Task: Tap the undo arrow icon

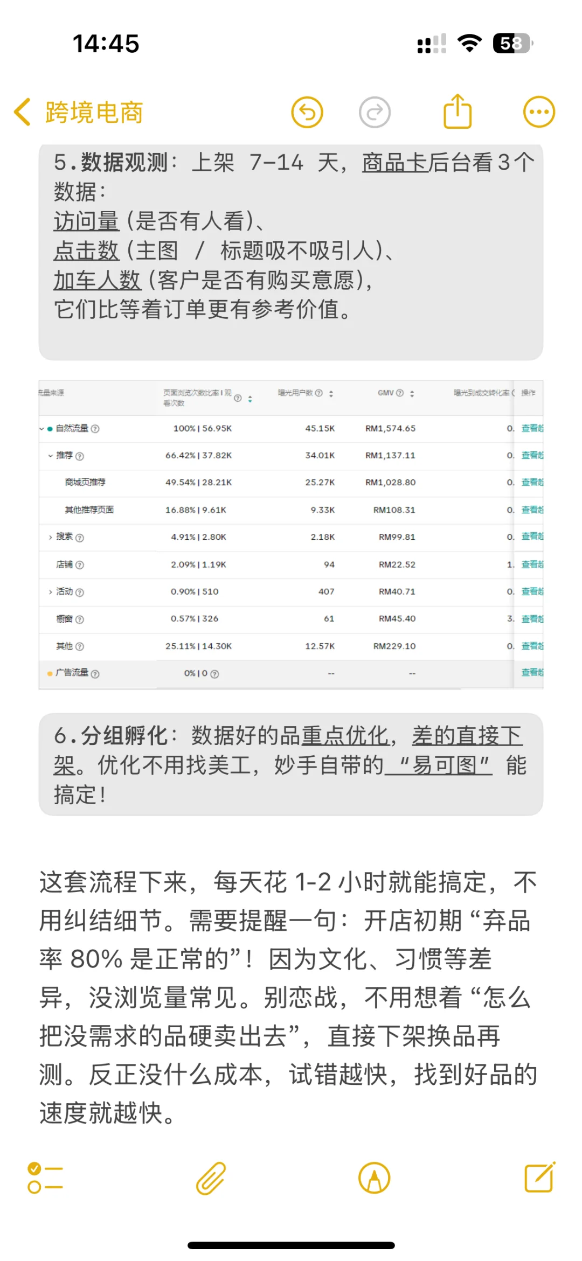Action: point(307,113)
